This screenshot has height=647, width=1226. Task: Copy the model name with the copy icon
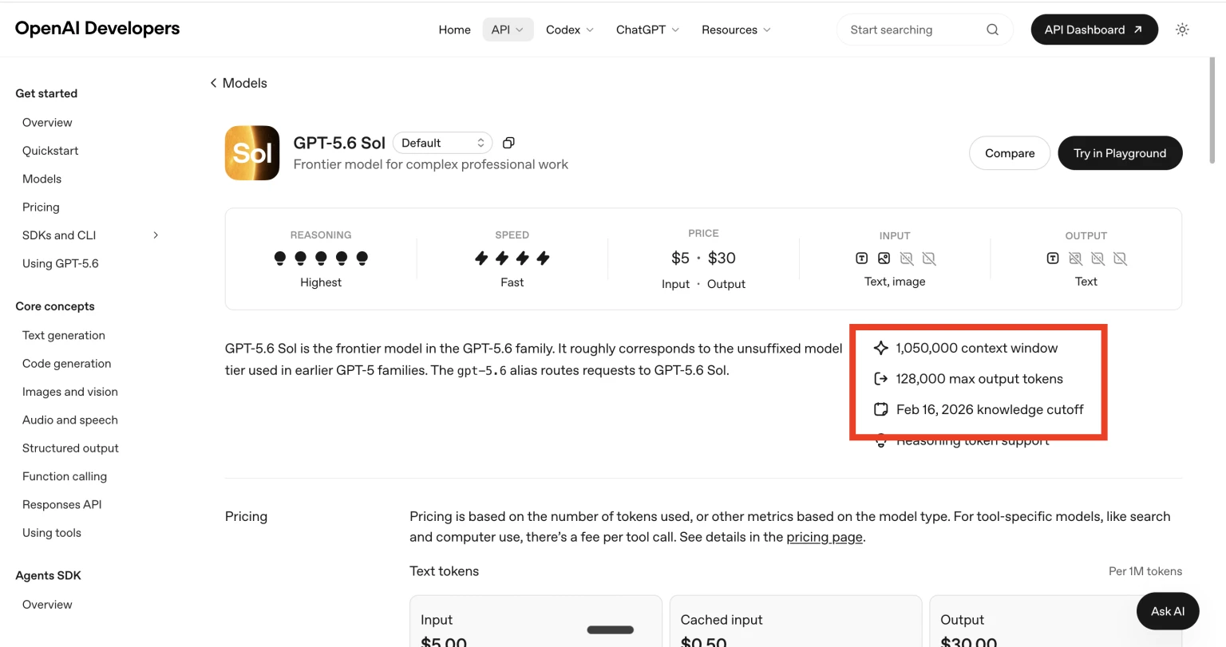[508, 143]
